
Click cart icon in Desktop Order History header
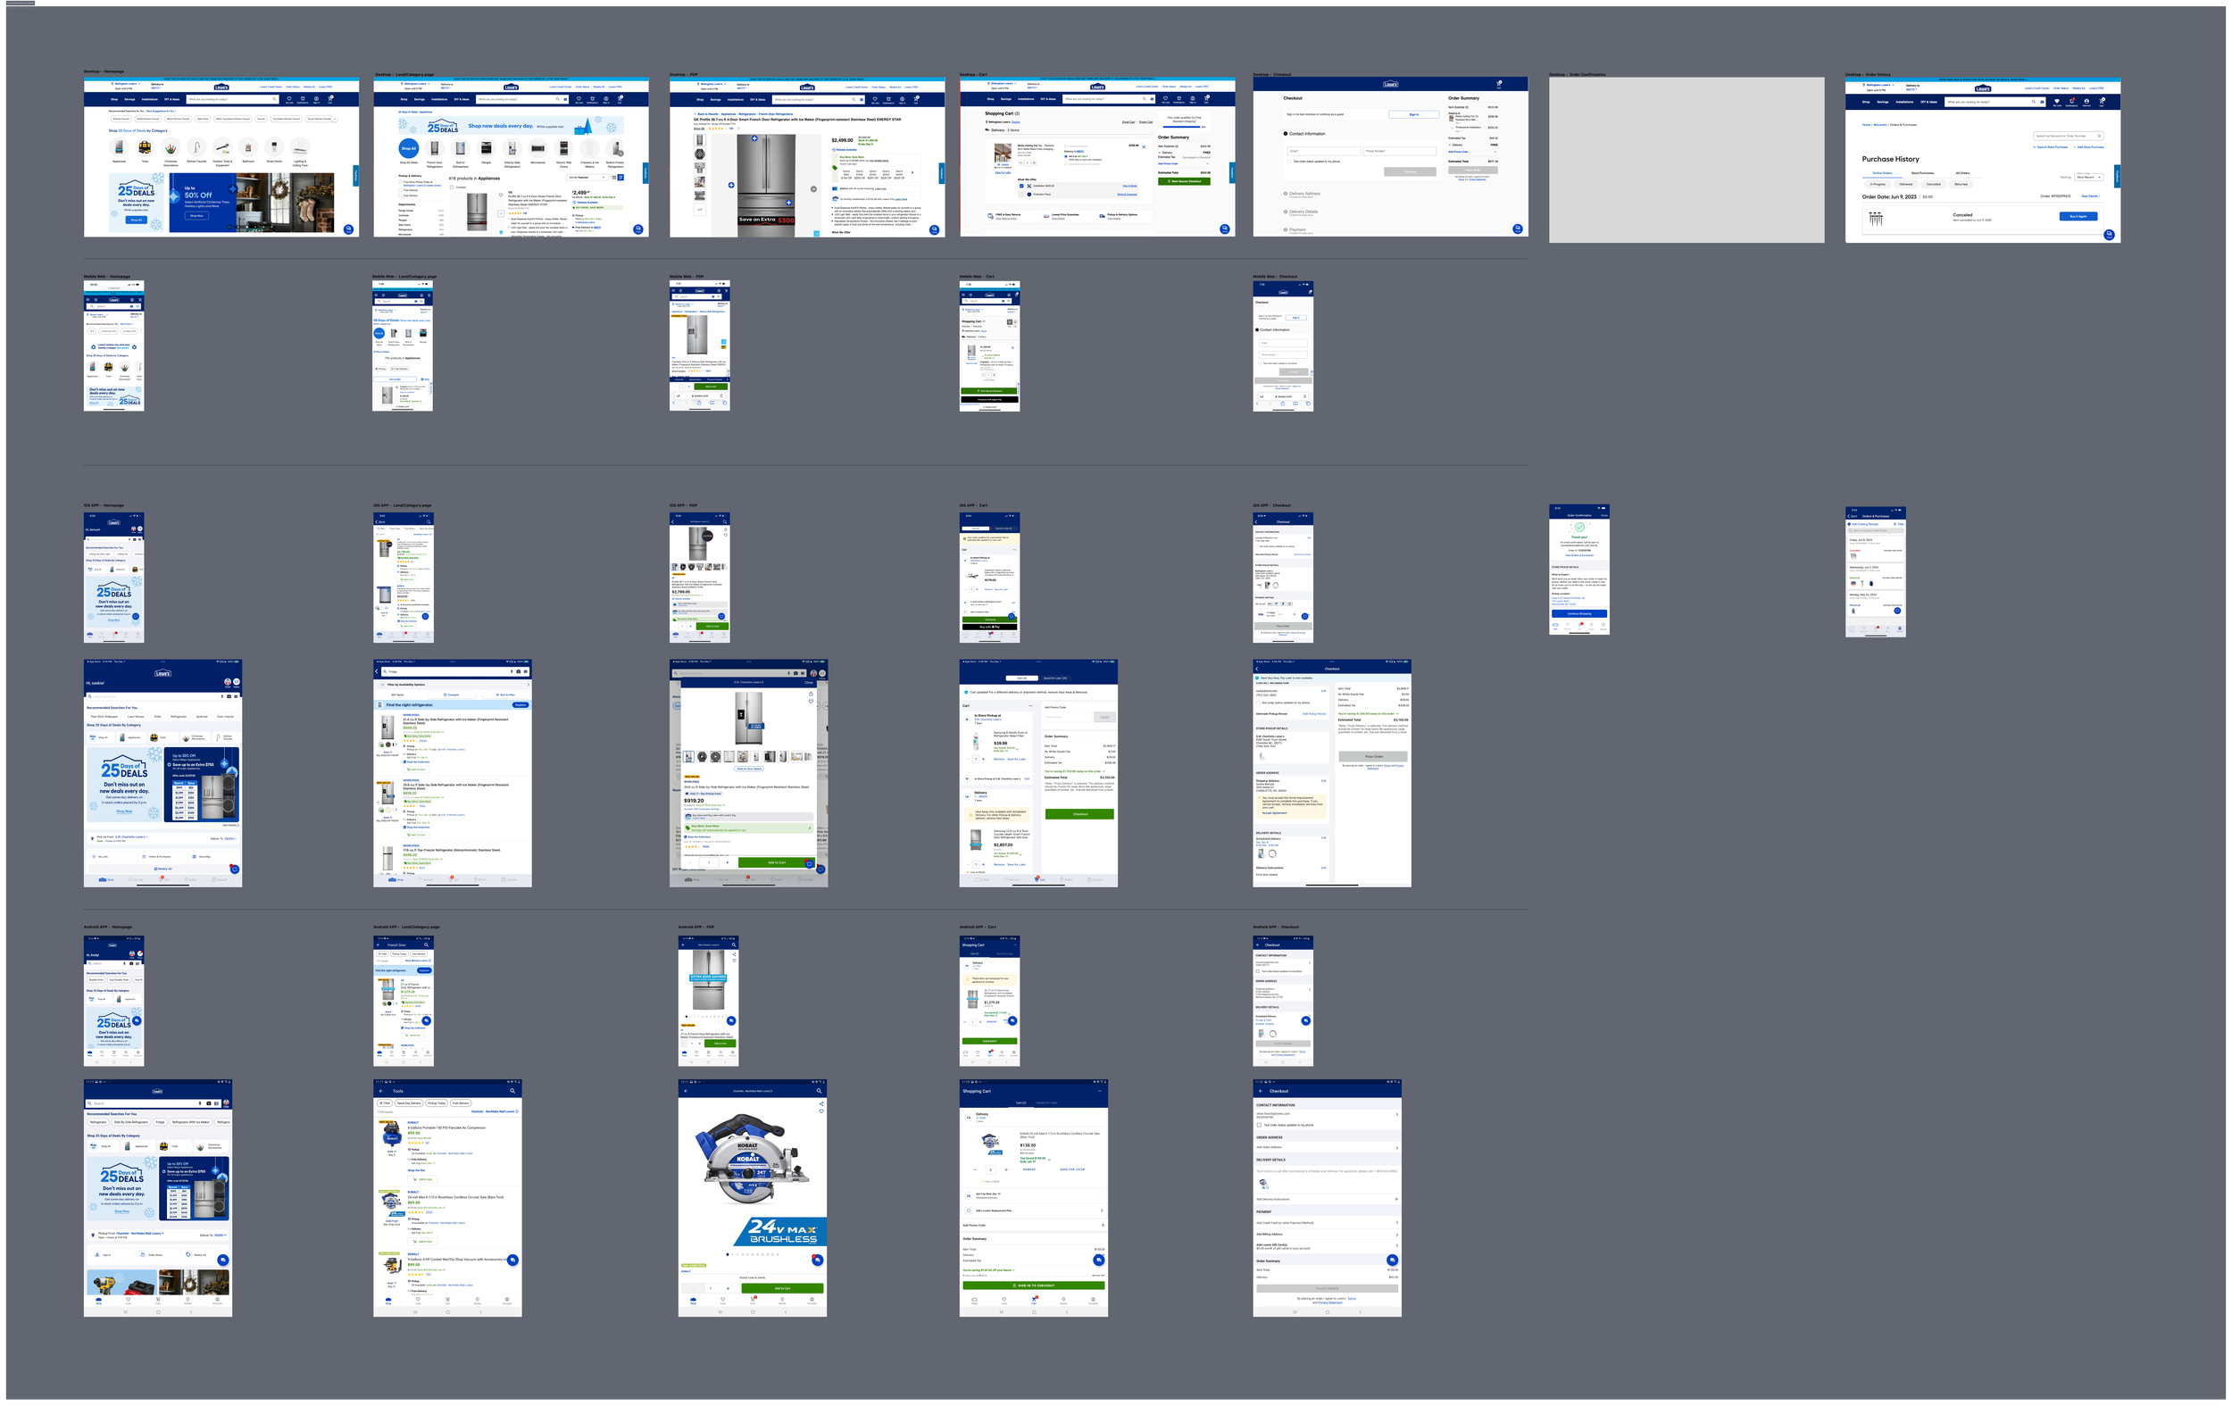click(2103, 102)
